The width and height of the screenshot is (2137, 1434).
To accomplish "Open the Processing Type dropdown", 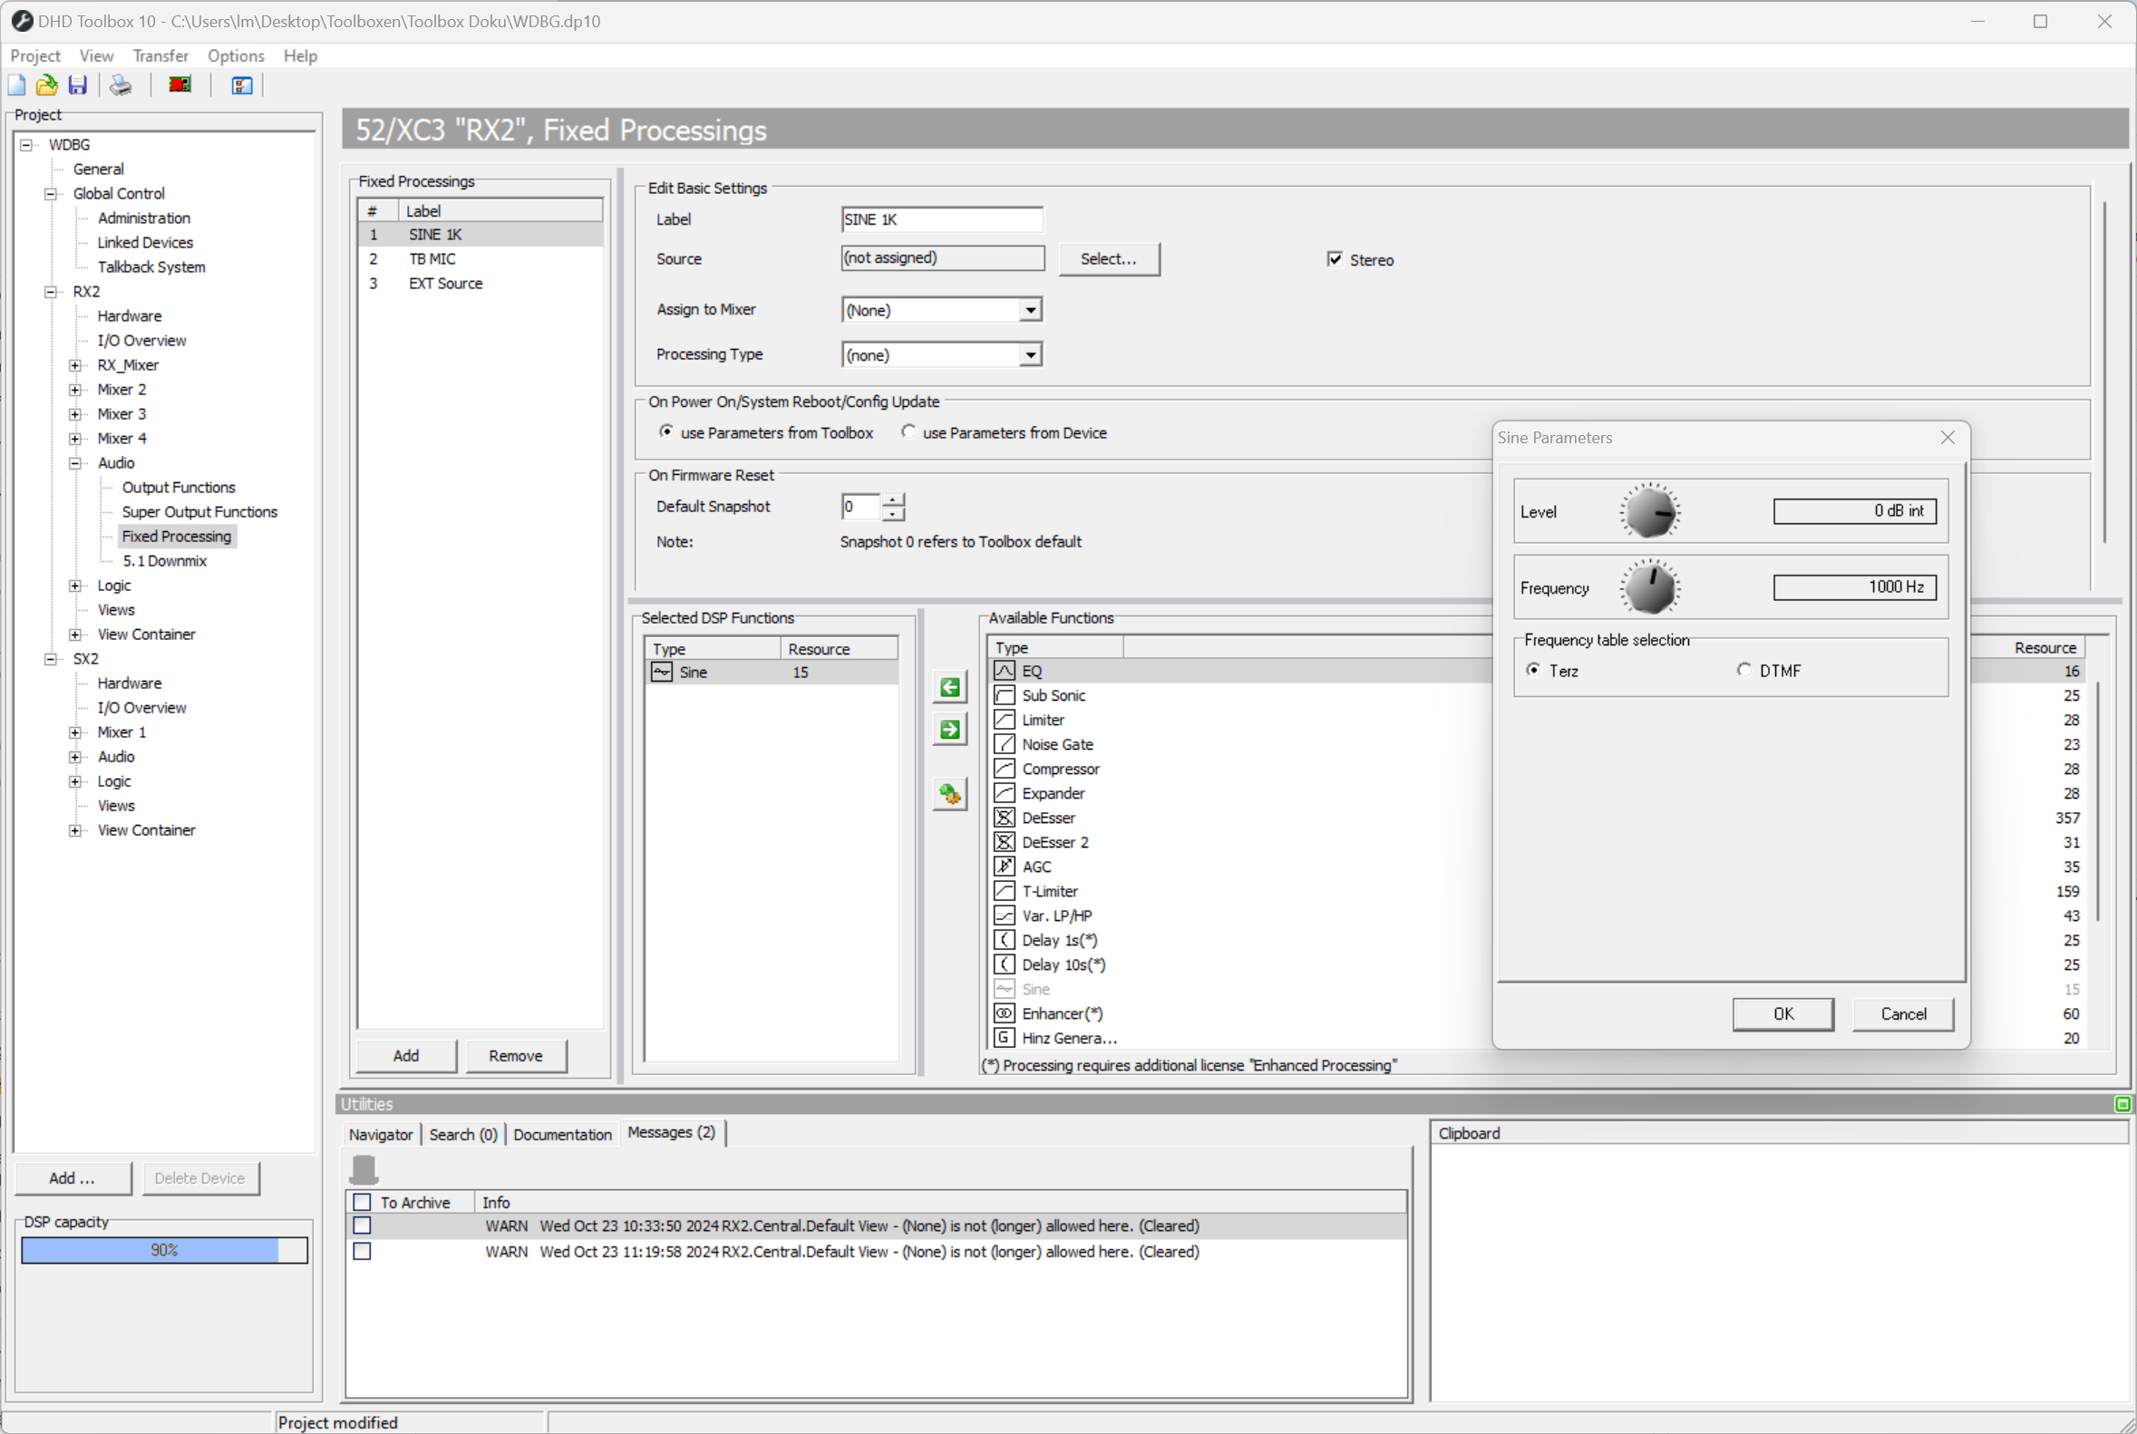I will click(1030, 354).
